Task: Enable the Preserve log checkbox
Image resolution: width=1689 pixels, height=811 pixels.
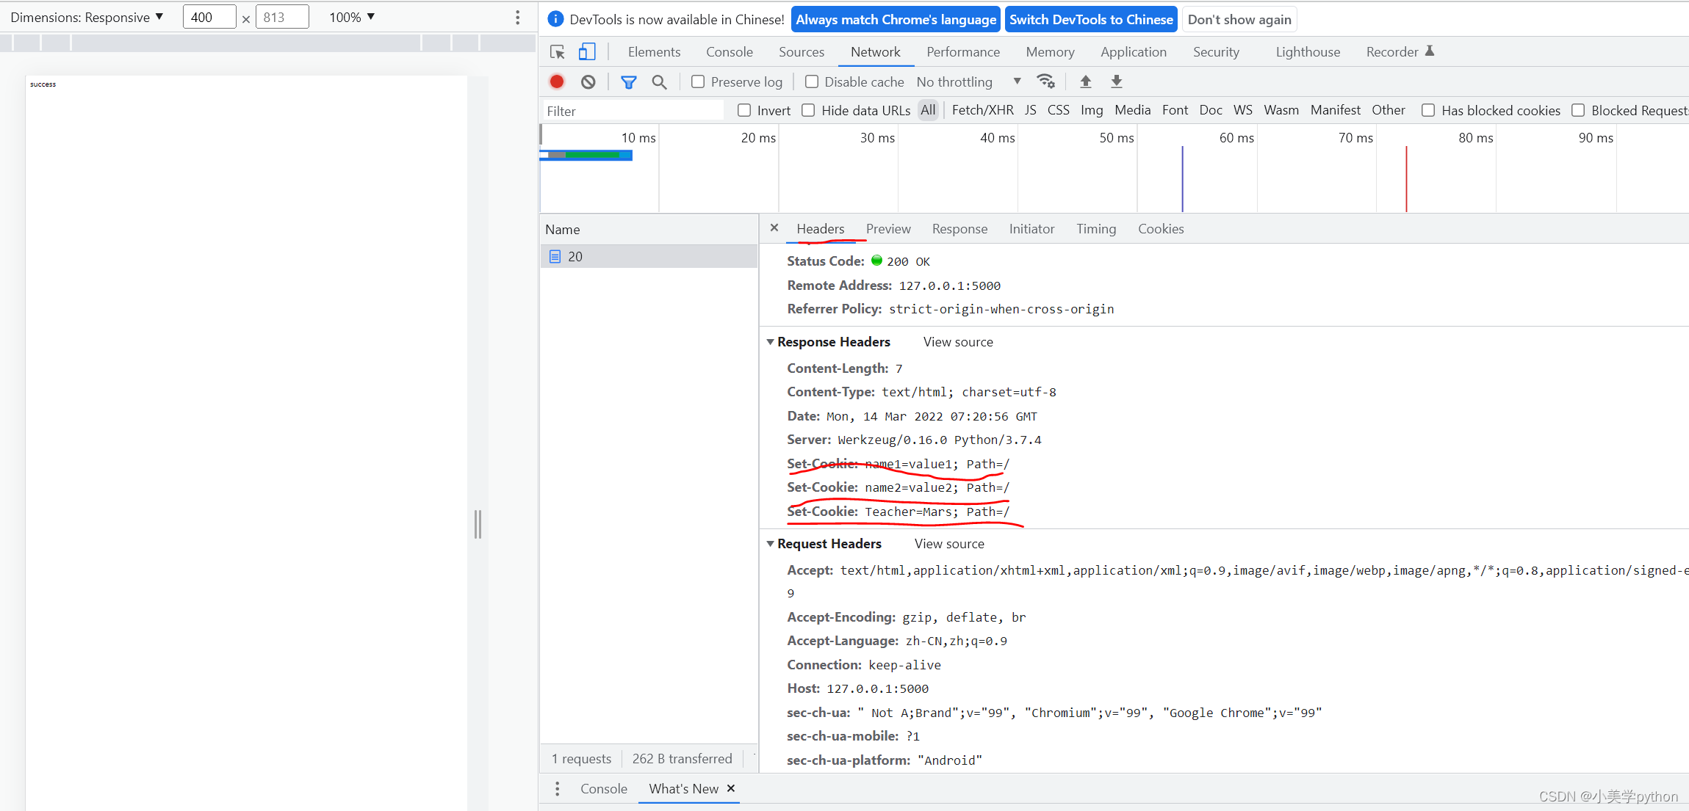Action: point(698,81)
